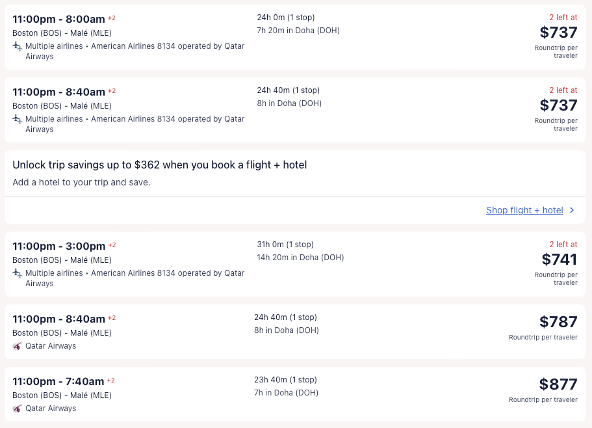This screenshot has height=428, width=592.
Task: Click the $787 roundtrip price
Action: click(x=558, y=322)
